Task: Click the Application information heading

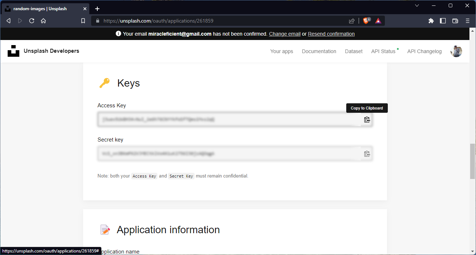Action: click(x=168, y=230)
